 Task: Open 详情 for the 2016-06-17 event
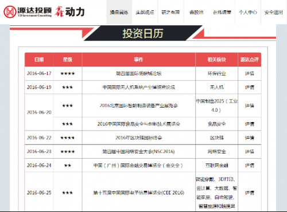pyautogui.click(x=250, y=73)
